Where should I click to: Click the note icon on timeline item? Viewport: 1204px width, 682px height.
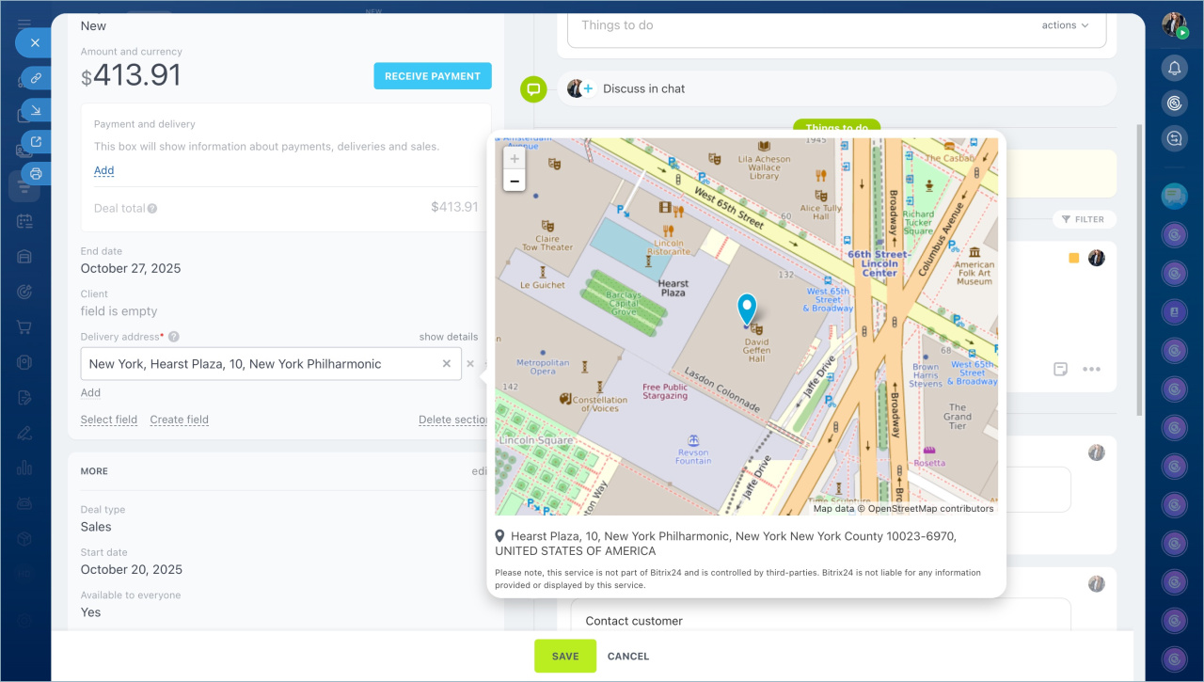1060,369
